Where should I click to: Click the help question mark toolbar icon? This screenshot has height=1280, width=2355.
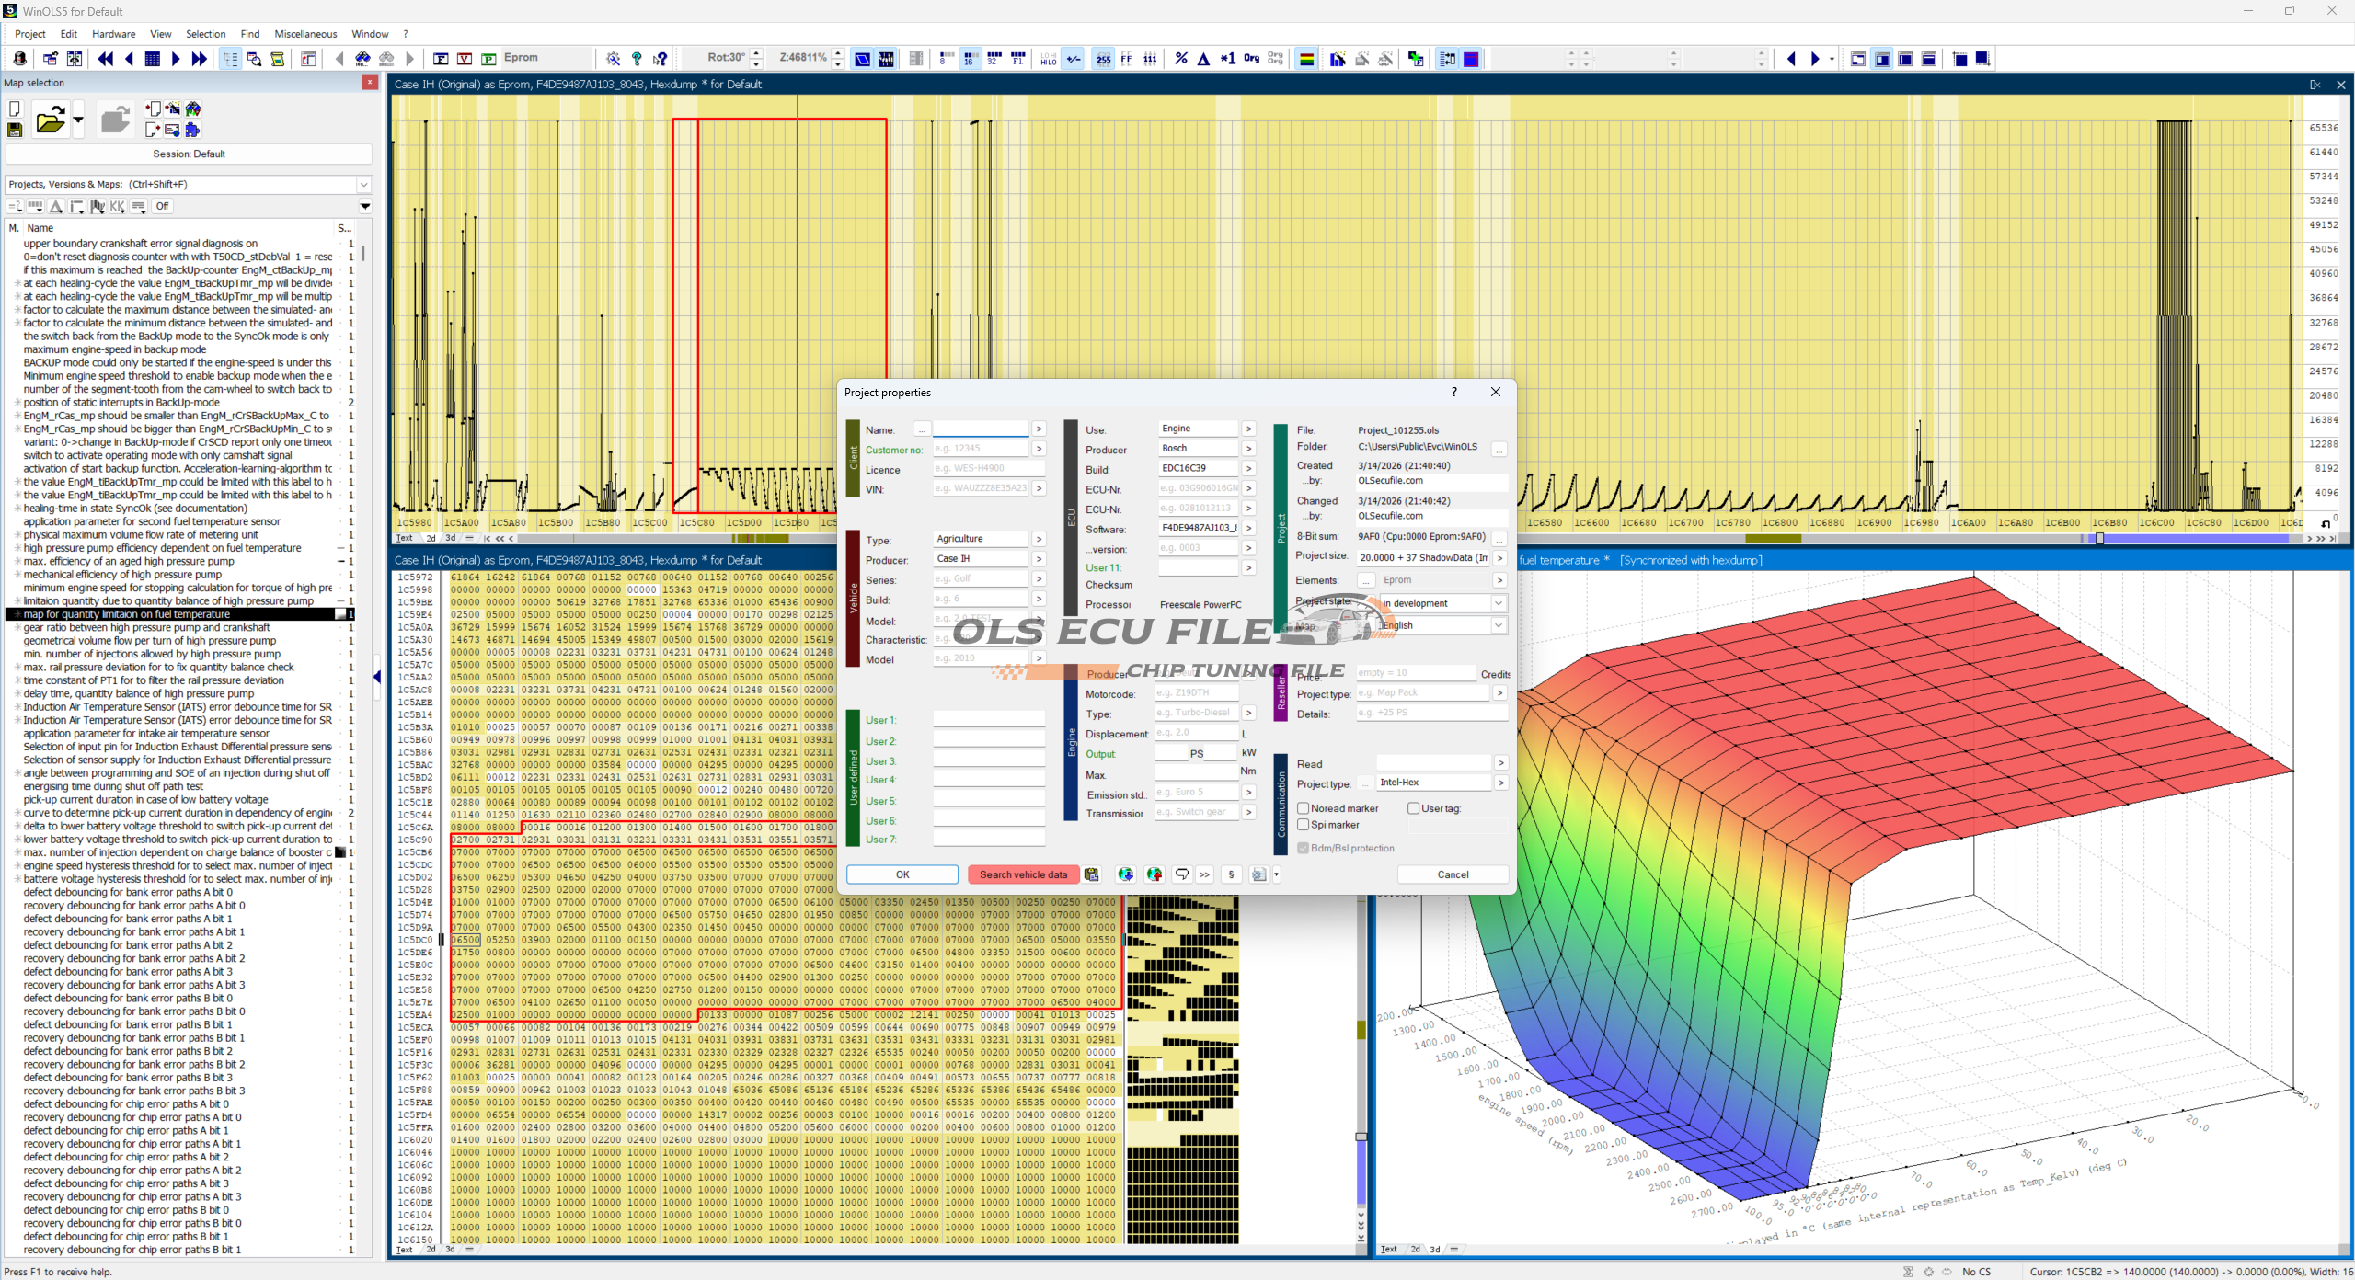click(637, 59)
